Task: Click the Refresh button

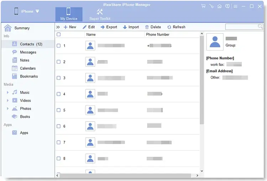Action: [176, 27]
